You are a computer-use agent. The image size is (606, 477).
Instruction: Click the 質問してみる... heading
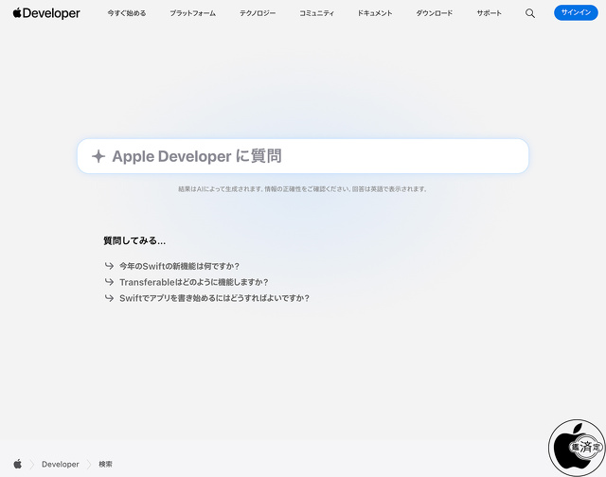coord(134,240)
